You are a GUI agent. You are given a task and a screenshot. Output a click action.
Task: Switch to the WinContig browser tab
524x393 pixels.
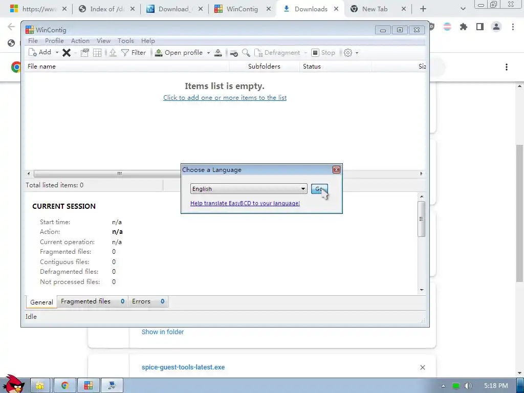pyautogui.click(x=242, y=9)
